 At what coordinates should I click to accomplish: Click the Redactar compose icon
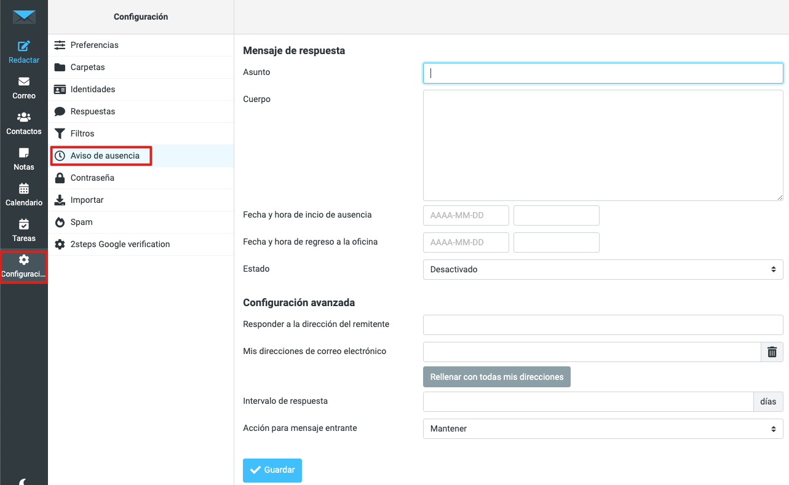point(24,47)
